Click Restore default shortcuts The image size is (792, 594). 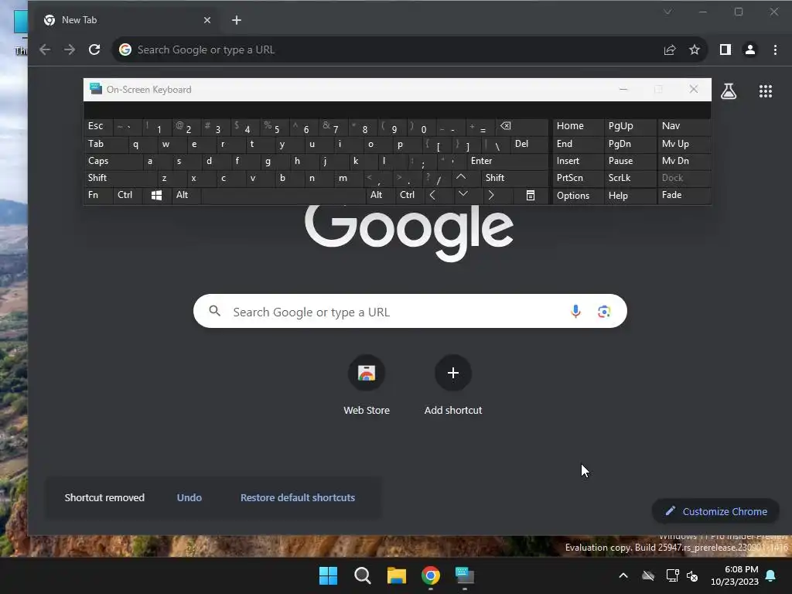coord(298,497)
